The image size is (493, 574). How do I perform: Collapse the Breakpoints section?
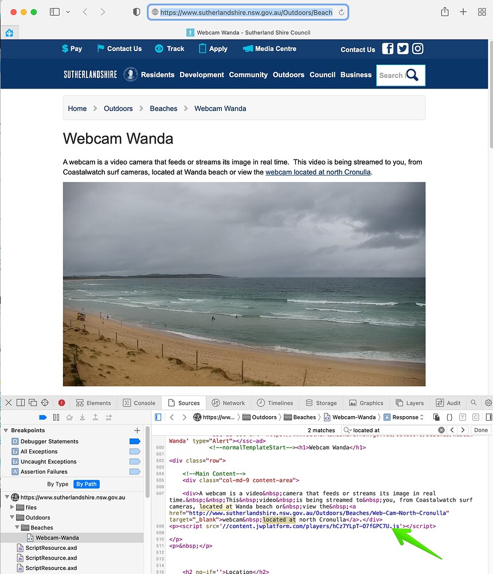coord(6,430)
